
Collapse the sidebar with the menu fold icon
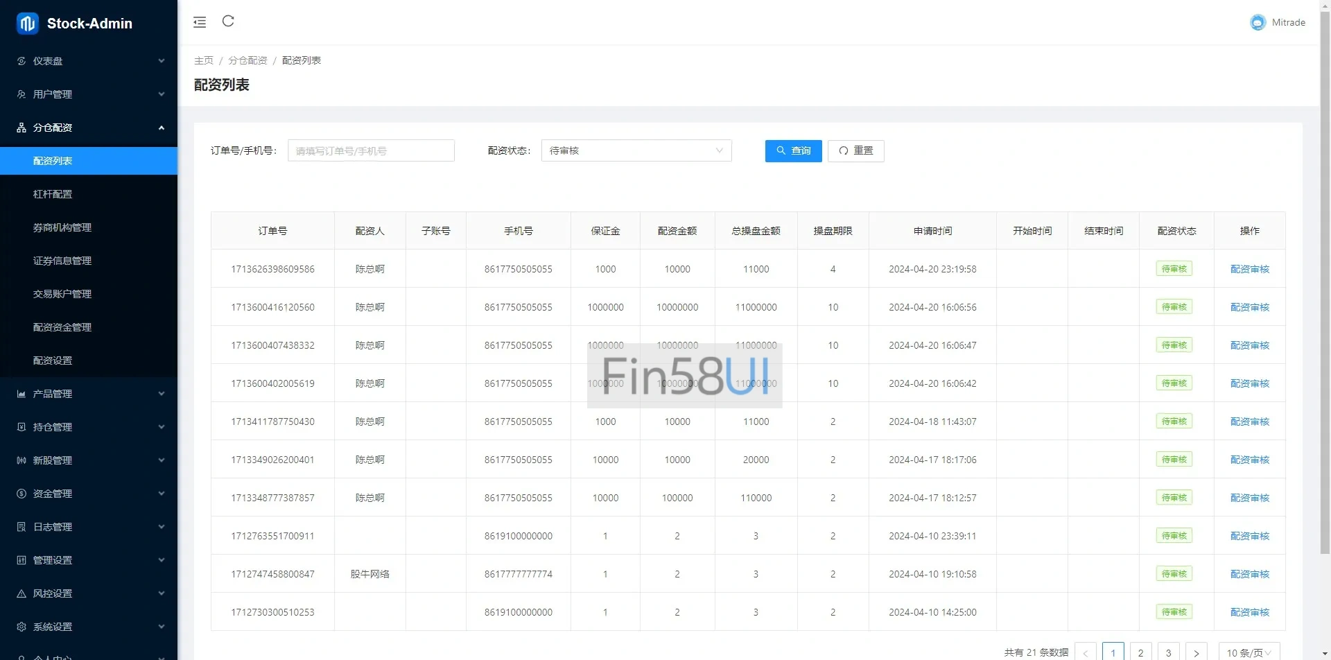point(200,22)
